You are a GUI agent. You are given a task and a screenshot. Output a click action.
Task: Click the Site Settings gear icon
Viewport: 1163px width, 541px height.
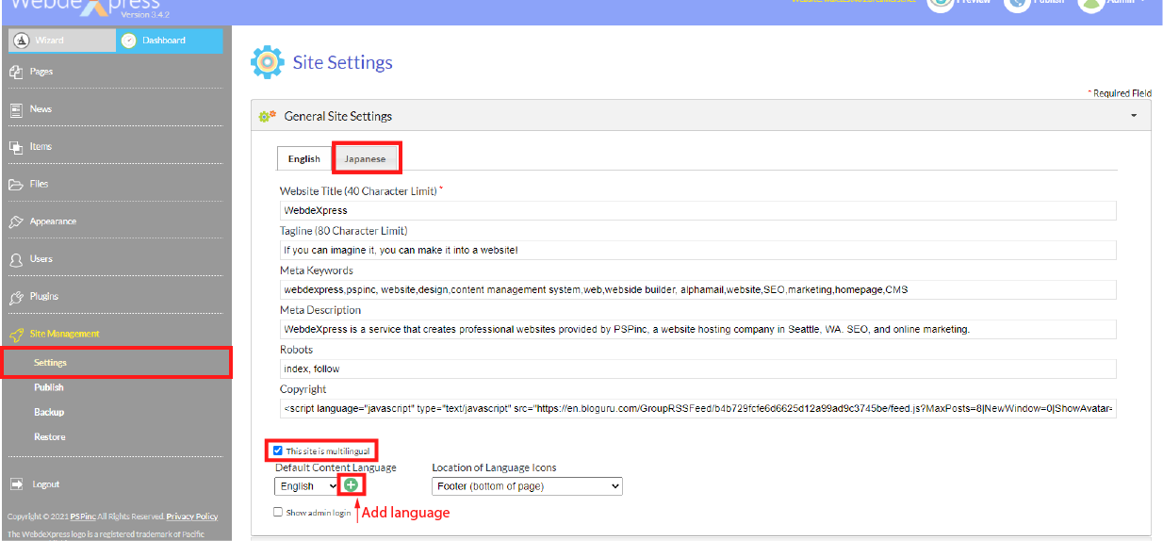click(x=267, y=62)
